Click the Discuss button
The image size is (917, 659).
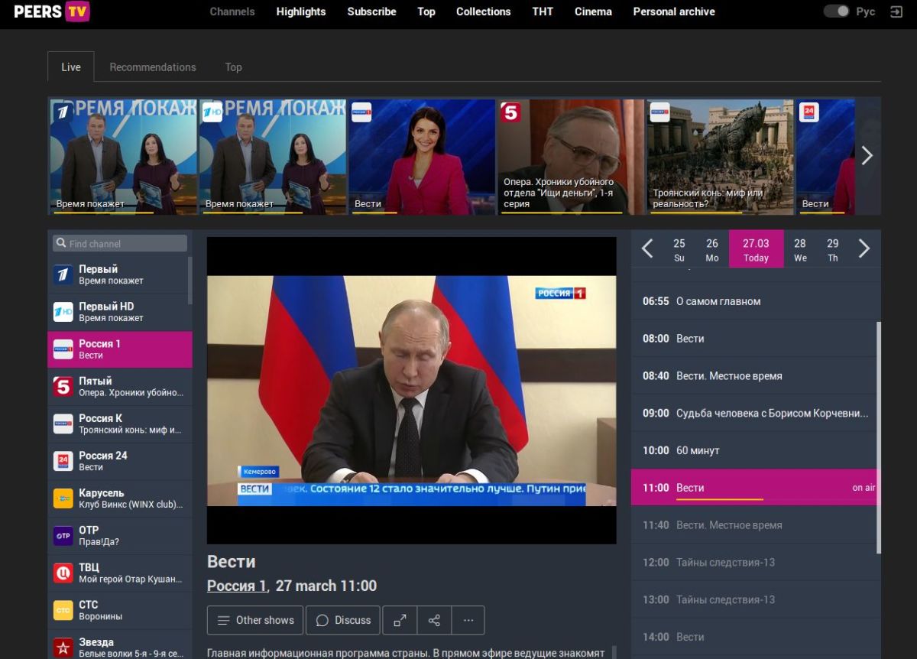[343, 620]
